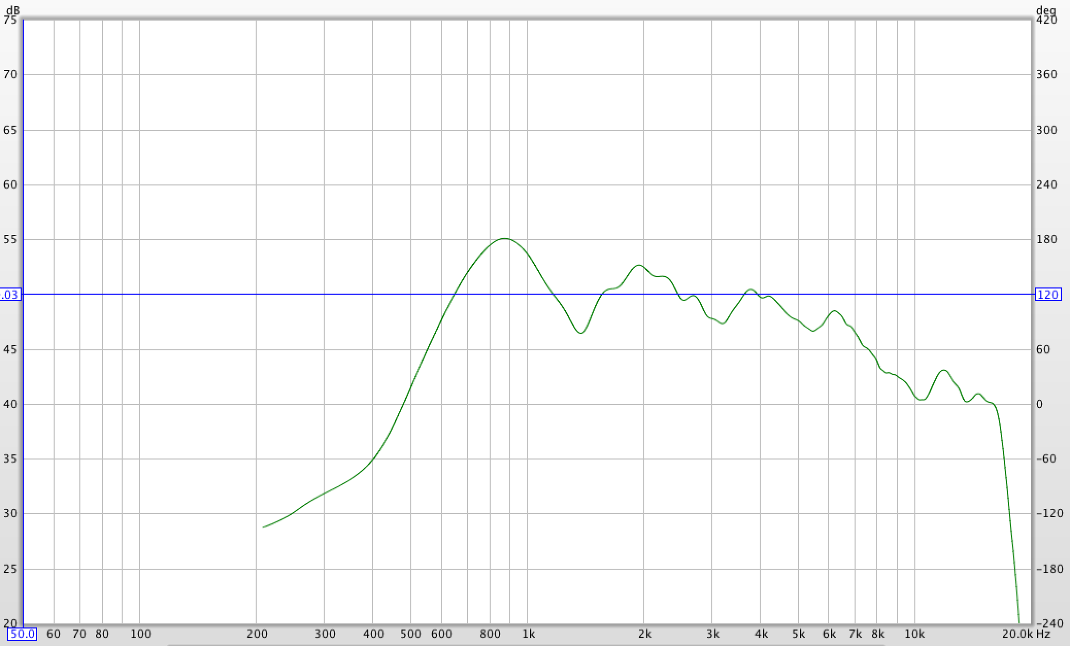Screen dimensions: 1070x646
Task: Click the '70' label on the dB axis
Action: tap(10, 75)
